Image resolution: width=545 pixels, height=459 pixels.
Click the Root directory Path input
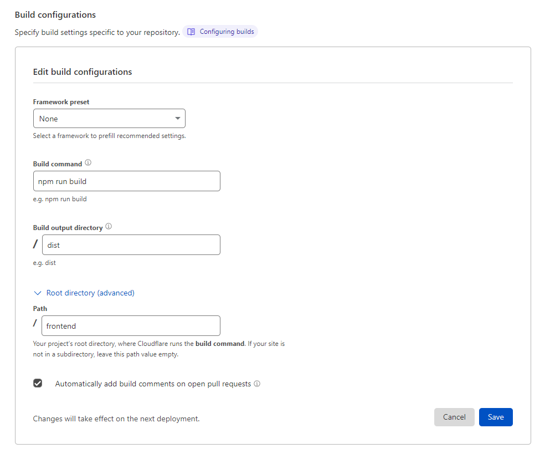131,326
